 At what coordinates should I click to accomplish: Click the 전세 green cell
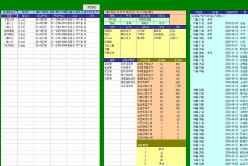point(112,23)
